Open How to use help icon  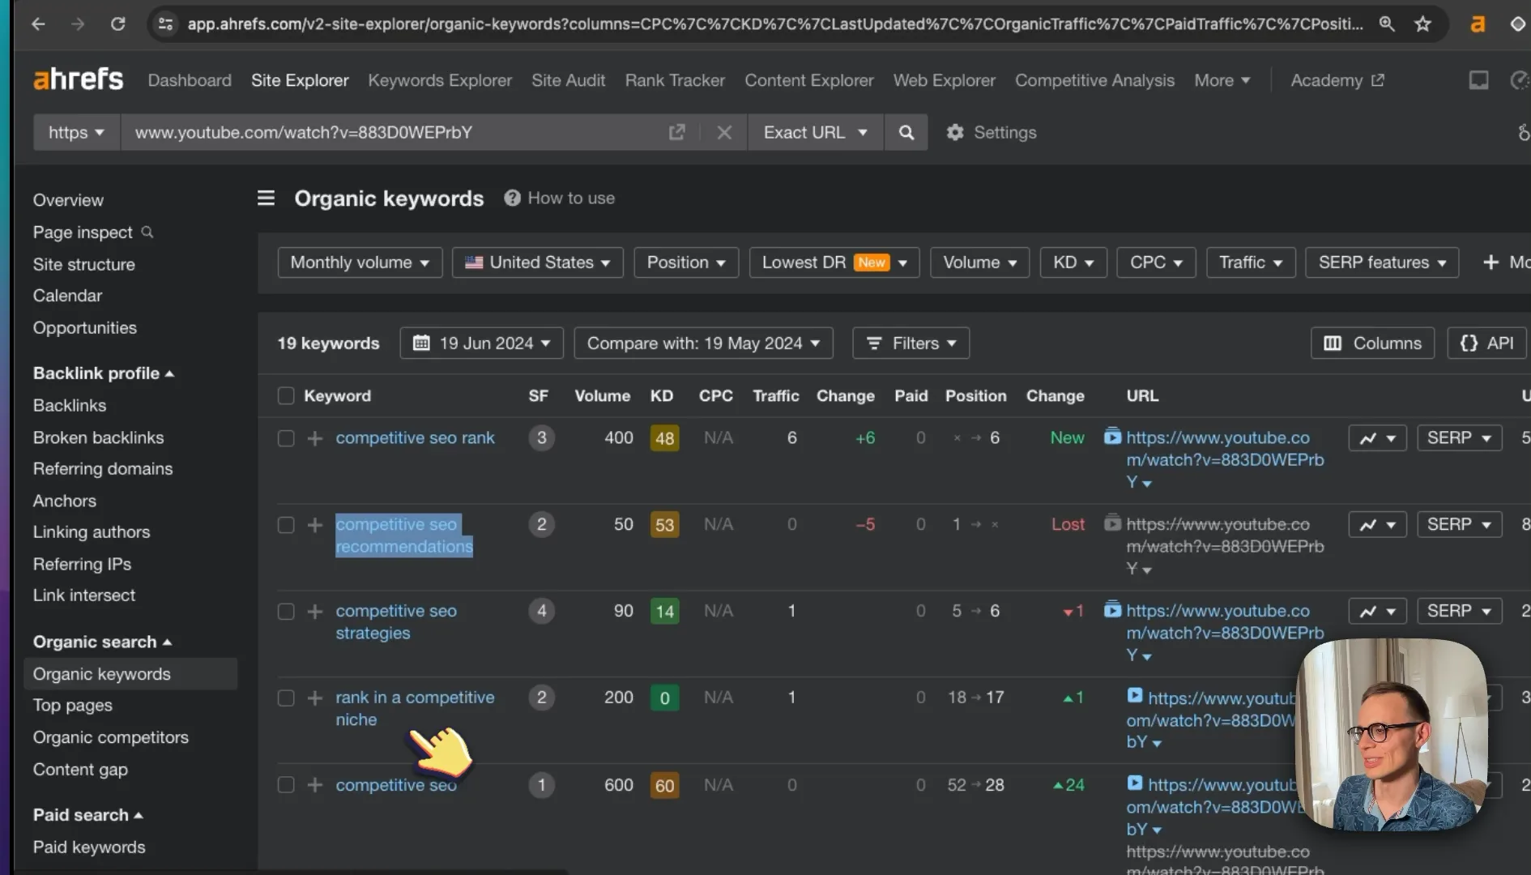[x=512, y=198]
